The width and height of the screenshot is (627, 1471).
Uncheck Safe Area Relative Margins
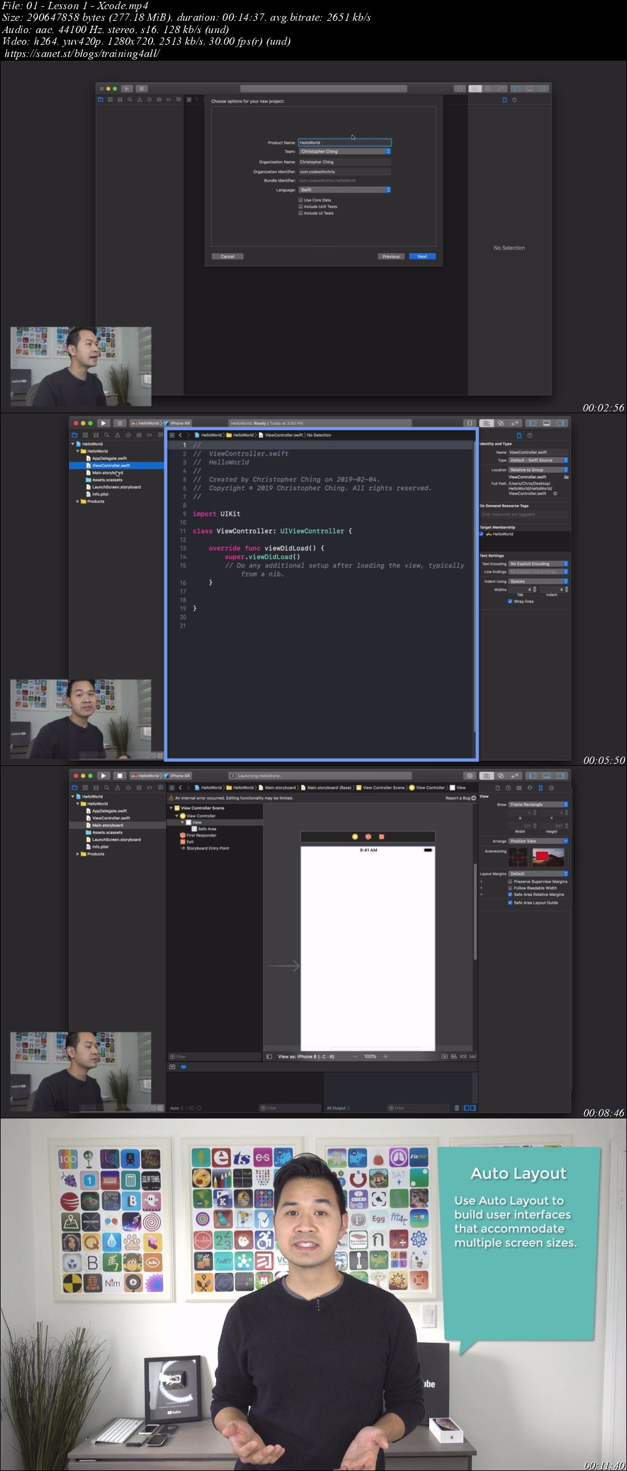[510, 895]
